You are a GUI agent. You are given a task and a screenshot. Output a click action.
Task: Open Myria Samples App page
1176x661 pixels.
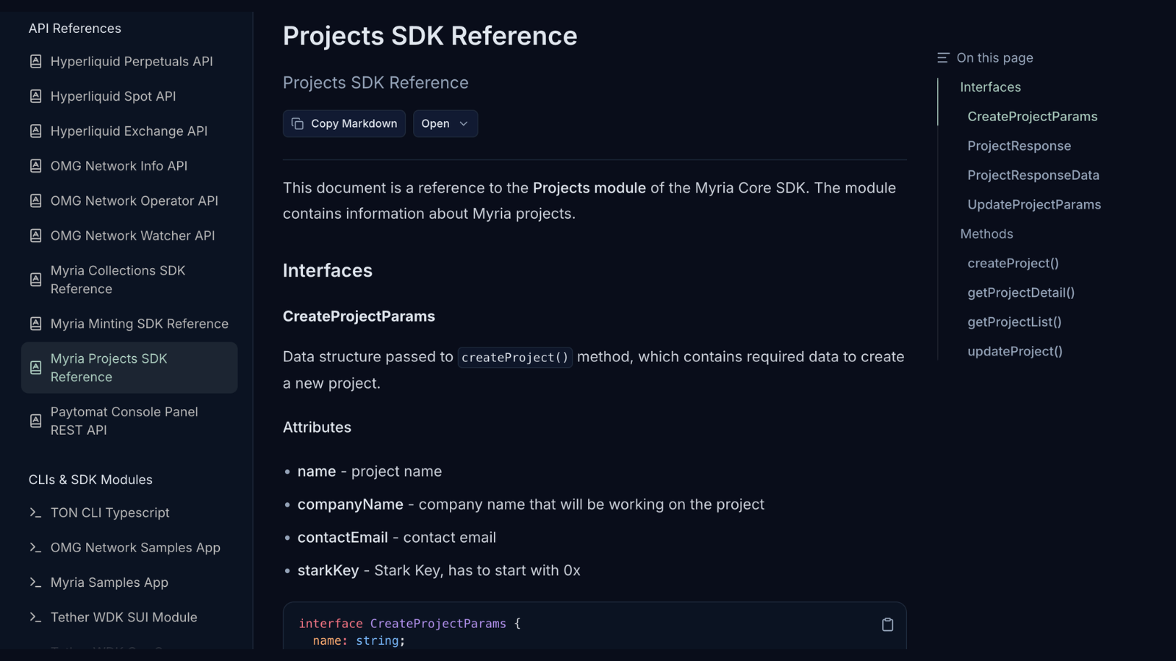pos(129,582)
